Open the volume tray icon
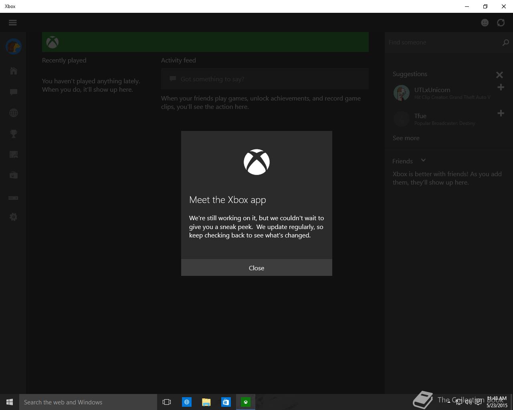 (x=469, y=402)
